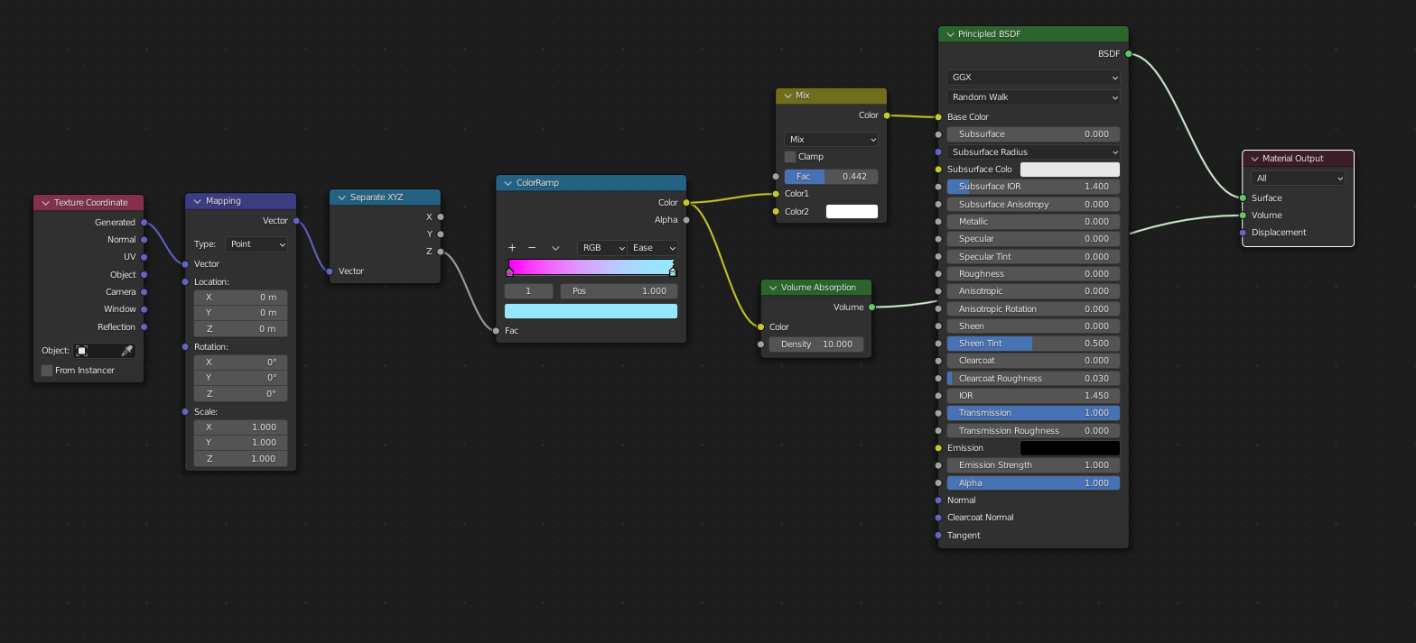The image size is (1416, 643).
Task: Click the Volume Absorption Density field
Action: click(816, 344)
